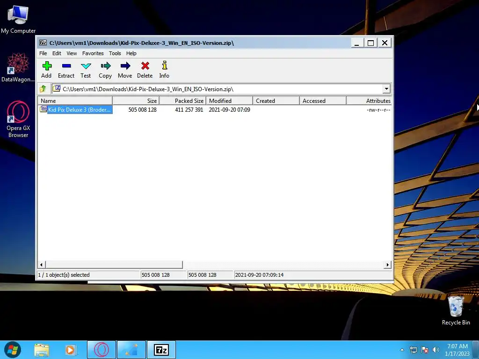The height and width of the screenshot is (359, 479).
Task: Click the volume speaker tray icon
Action: click(436, 350)
